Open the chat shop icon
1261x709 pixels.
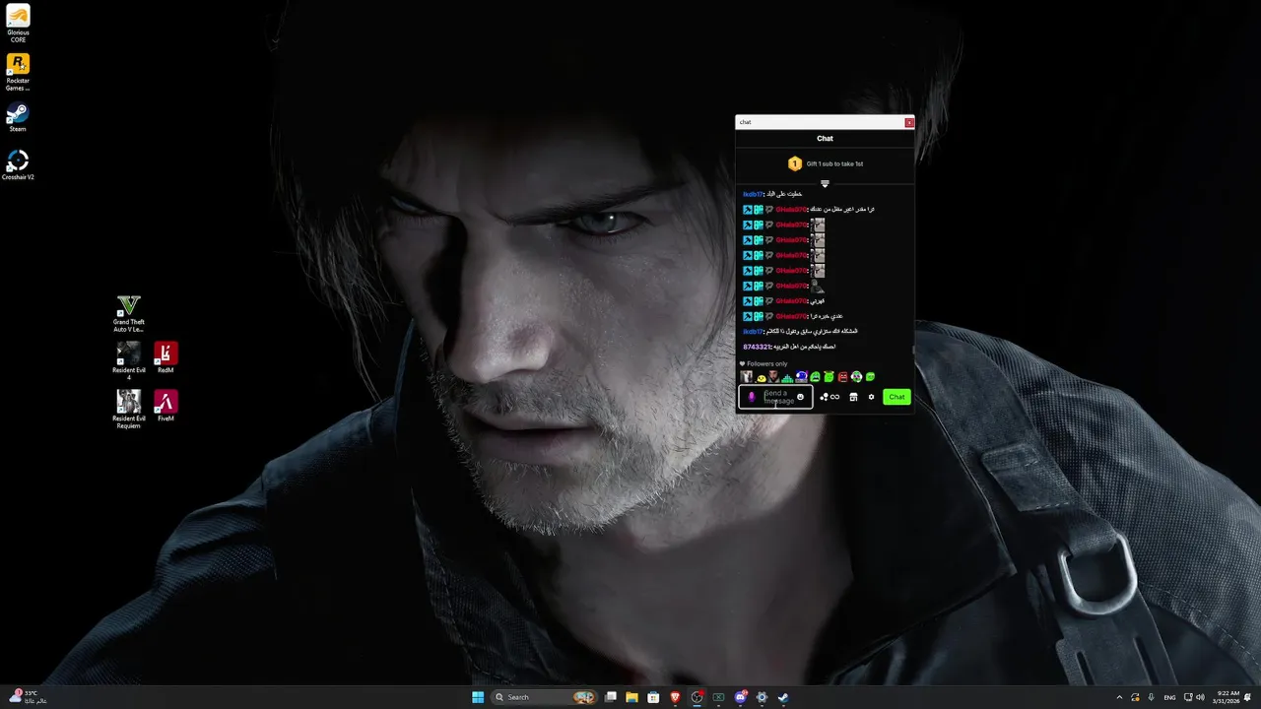854,397
